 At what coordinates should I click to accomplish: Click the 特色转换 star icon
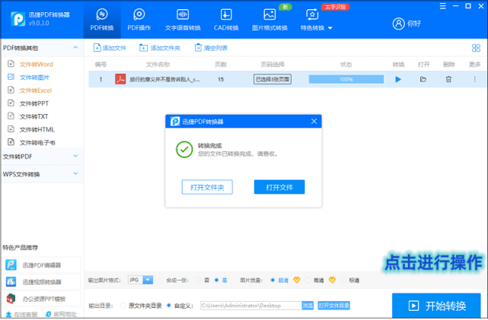click(x=312, y=14)
